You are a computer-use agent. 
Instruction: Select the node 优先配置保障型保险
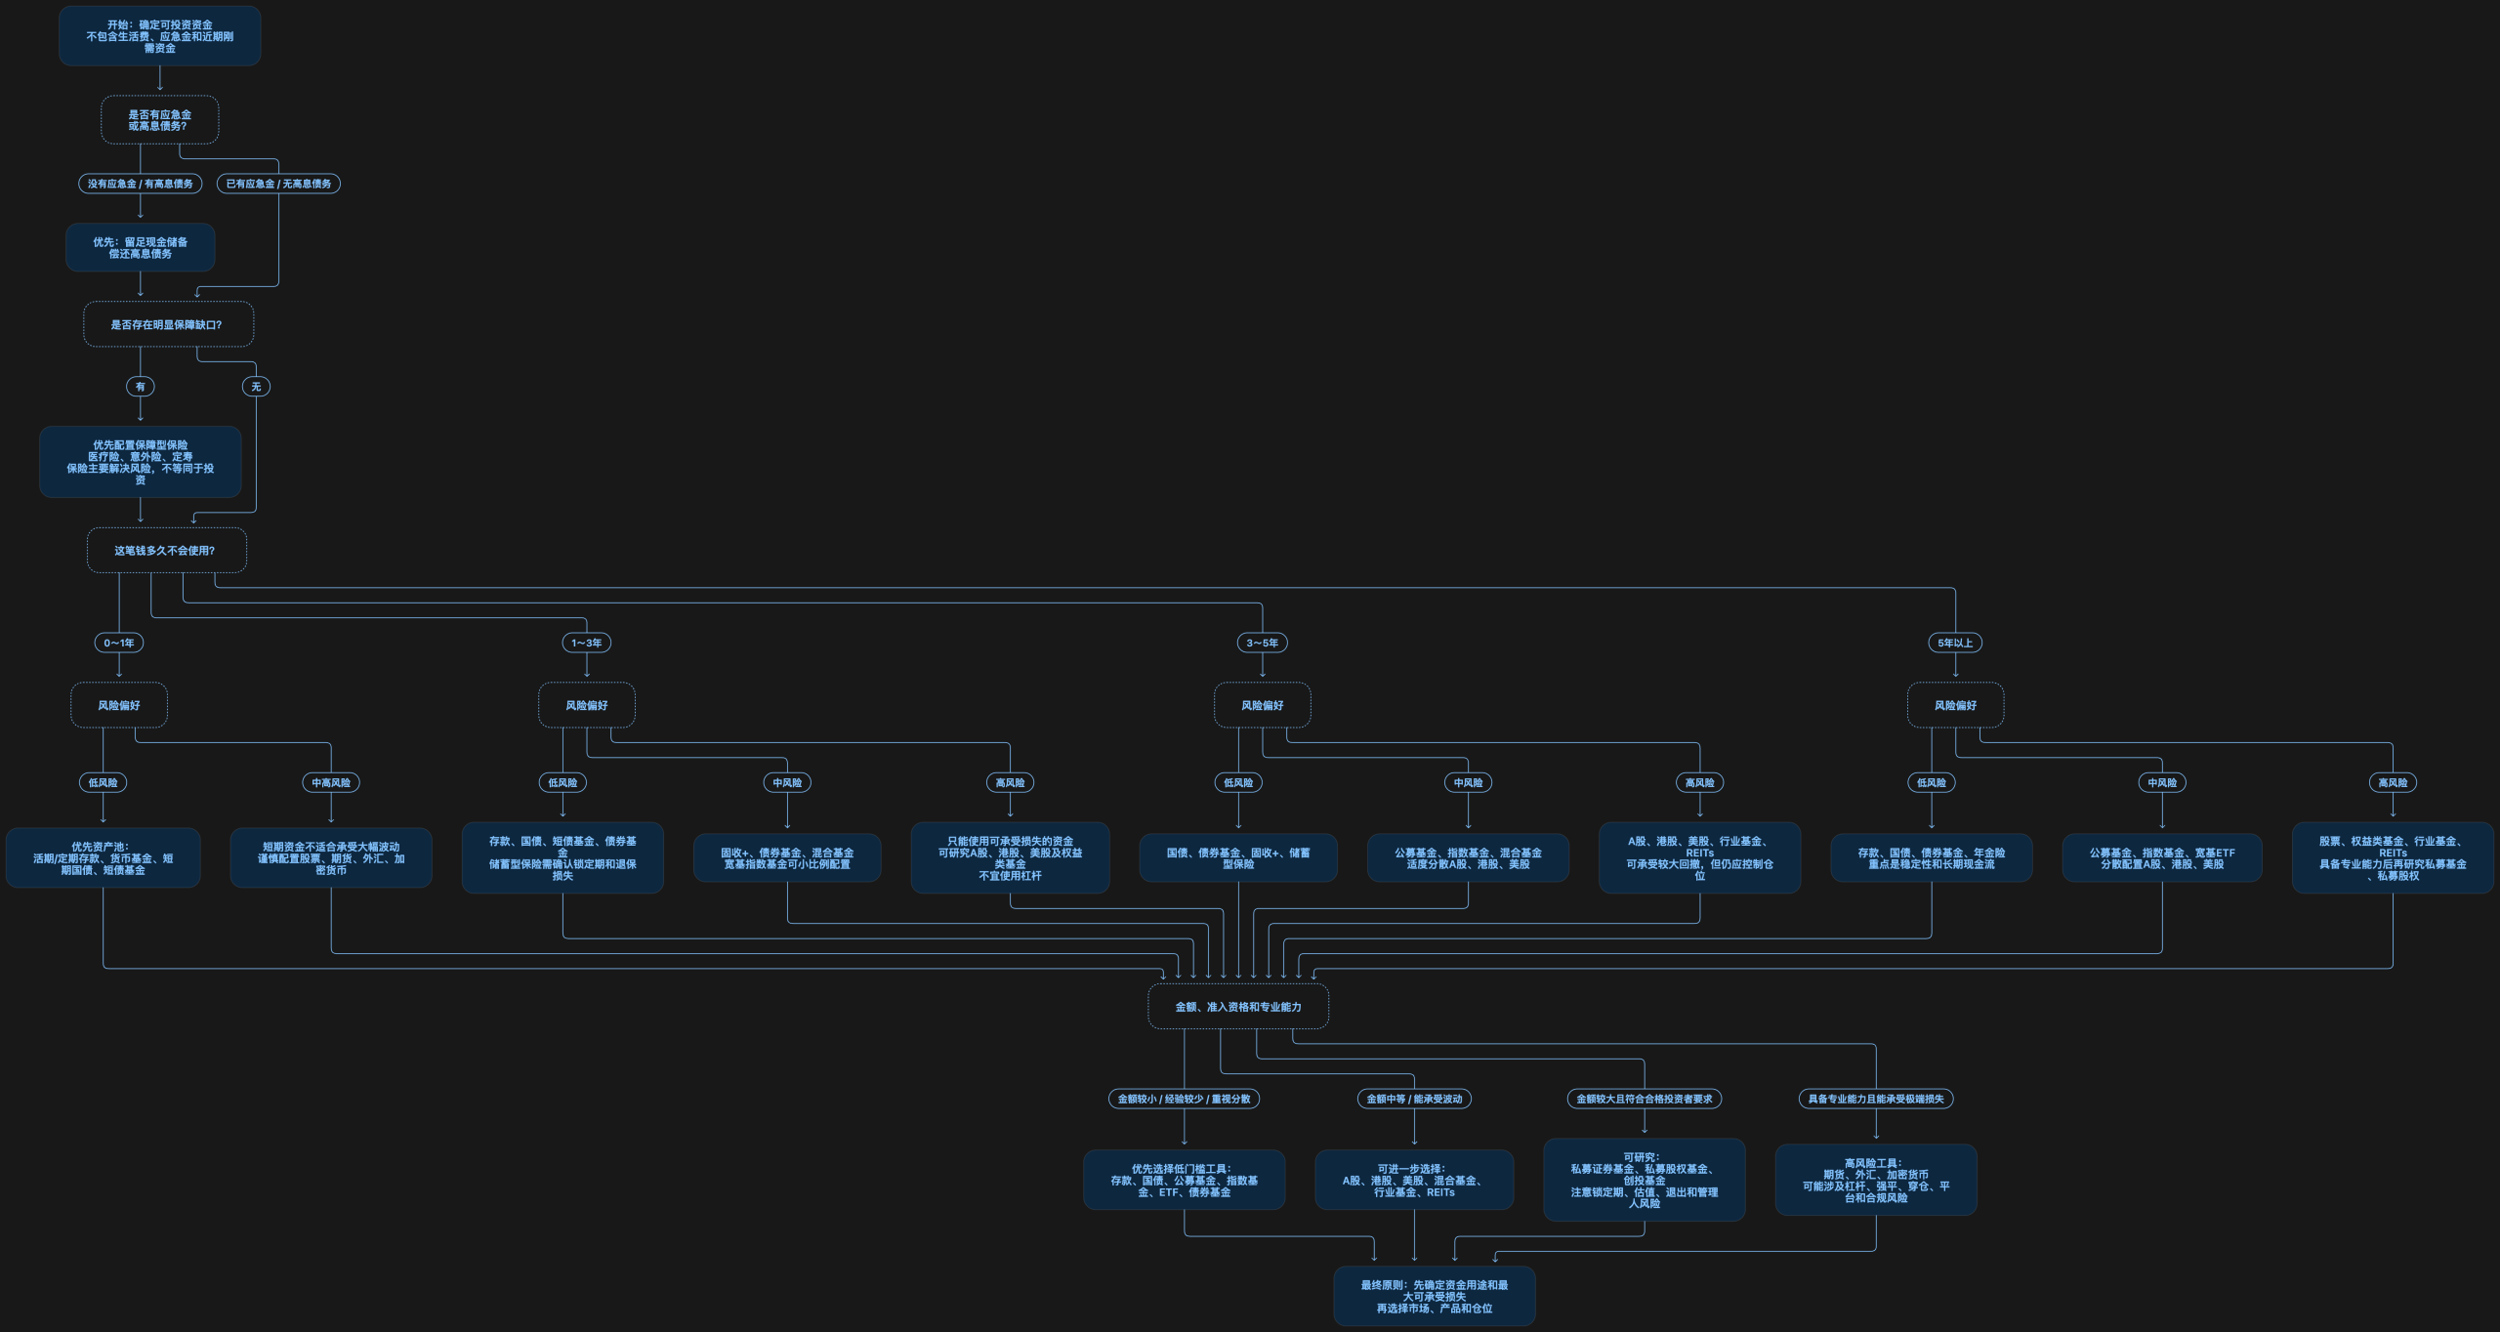pos(141,462)
